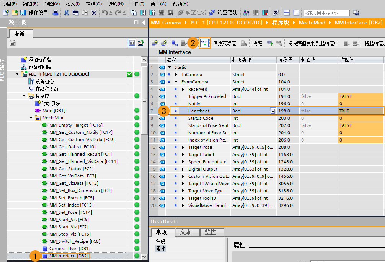Open the Online menu (在线)
This screenshot has width=385, height=262.
click(93, 4)
